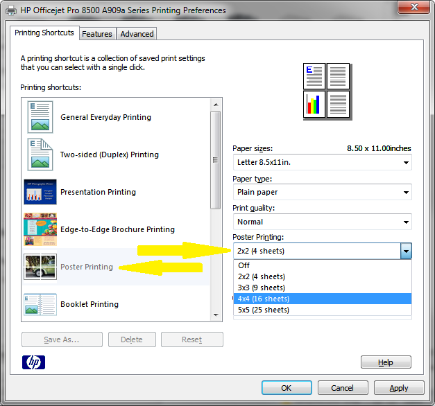
Task: Click the 8.50 x 11.00inches size text
Action: 379,148
